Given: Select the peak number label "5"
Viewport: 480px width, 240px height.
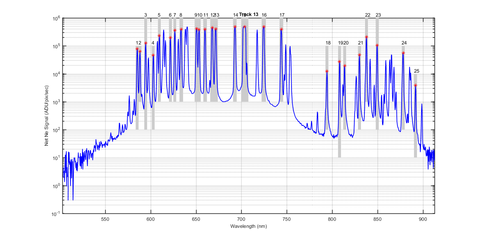Looking at the screenshot, I should coord(159,15).
